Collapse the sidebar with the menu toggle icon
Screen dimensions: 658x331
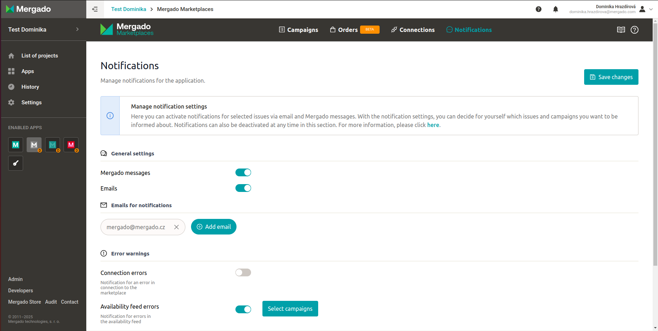[95, 9]
